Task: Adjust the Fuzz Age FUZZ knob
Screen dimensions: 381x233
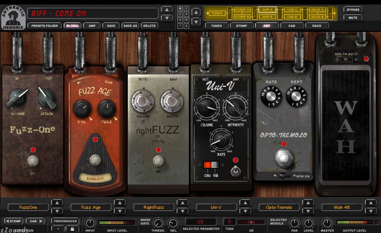Action: 107,109
